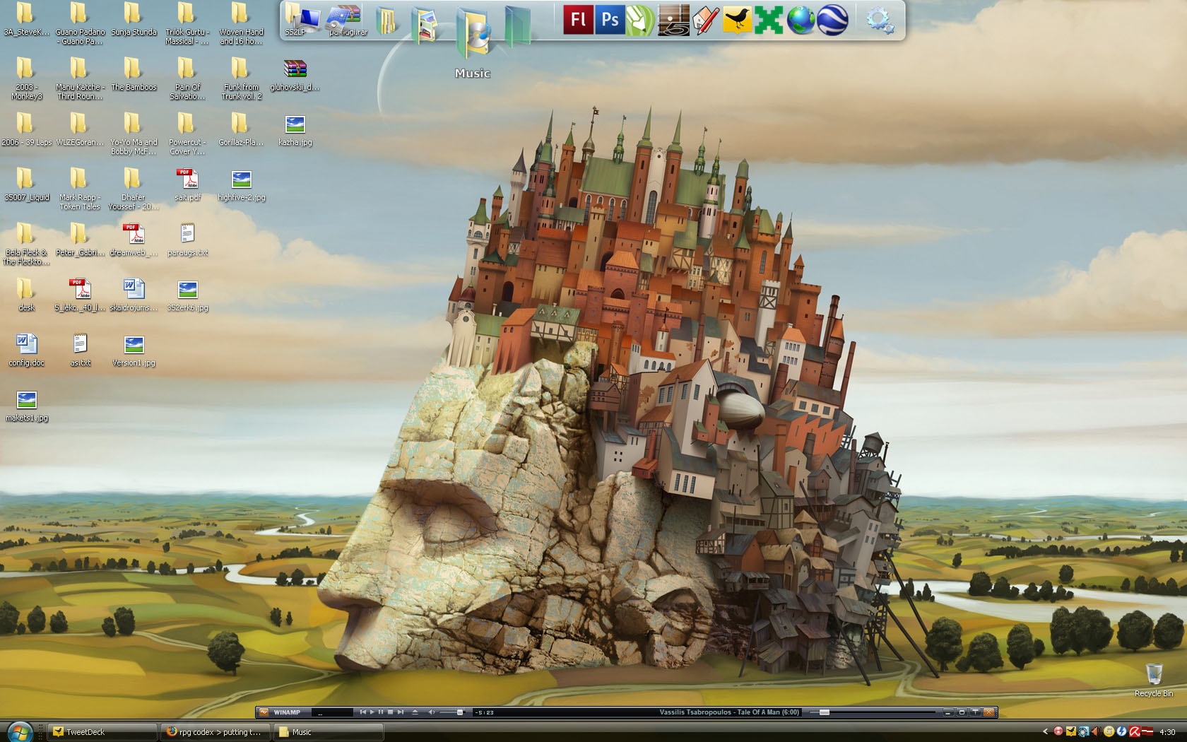Image resolution: width=1187 pixels, height=742 pixels.
Task: Open gluhovskii_d archive on desktop
Action: [295, 75]
